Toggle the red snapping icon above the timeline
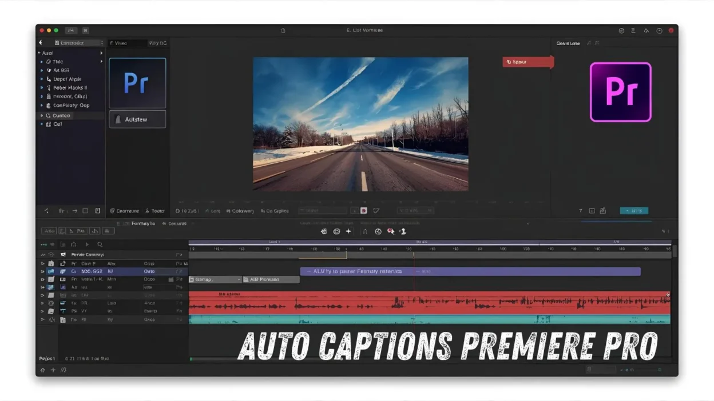This screenshot has width=714, height=401. click(x=390, y=231)
